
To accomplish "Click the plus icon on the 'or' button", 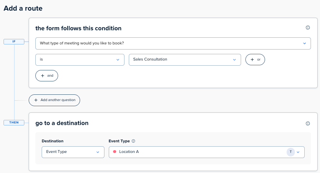I will coord(252,59).
